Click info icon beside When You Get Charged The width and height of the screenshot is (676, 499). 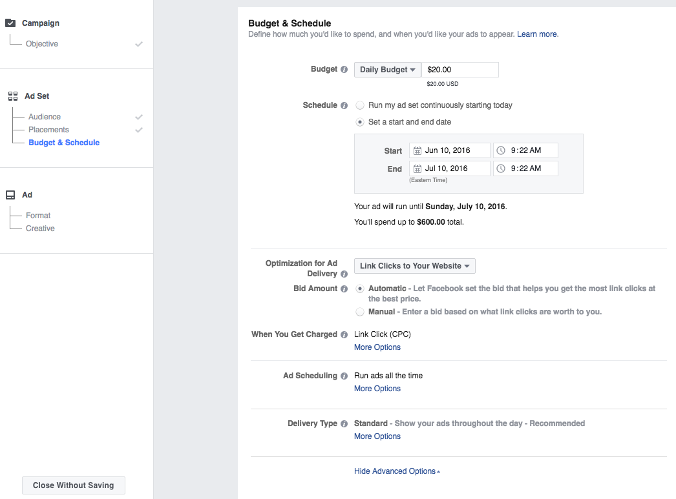tap(344, 334)
